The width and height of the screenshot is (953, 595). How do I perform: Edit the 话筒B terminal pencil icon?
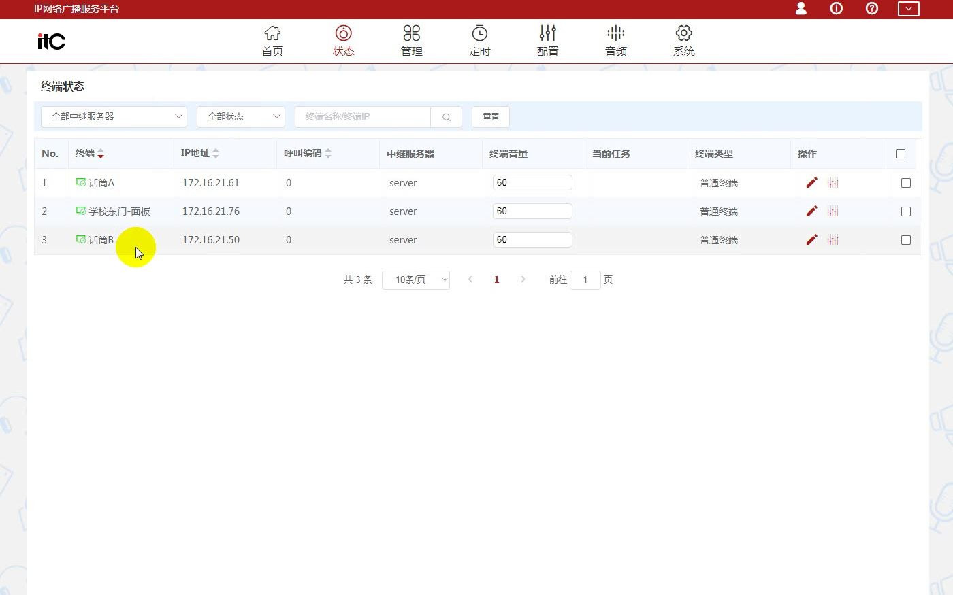click(x=811, y=239)
